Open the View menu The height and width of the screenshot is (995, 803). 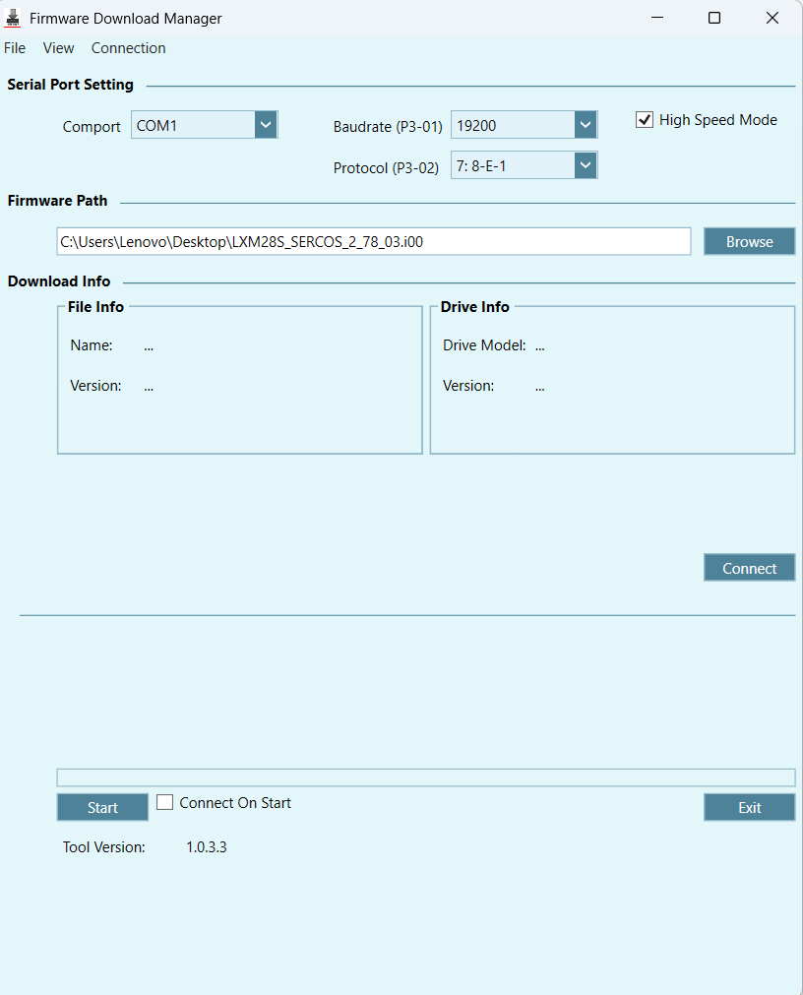point(58,47)
